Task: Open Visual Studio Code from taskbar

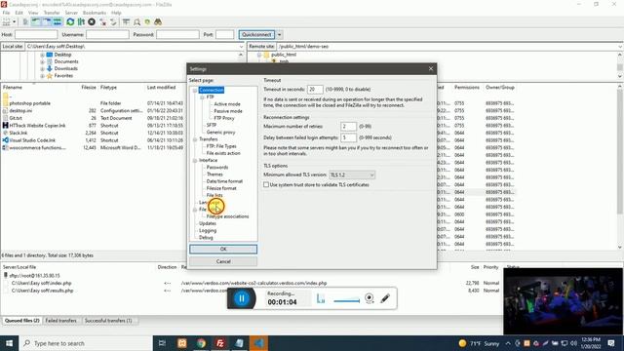Action: pos(258,343)
